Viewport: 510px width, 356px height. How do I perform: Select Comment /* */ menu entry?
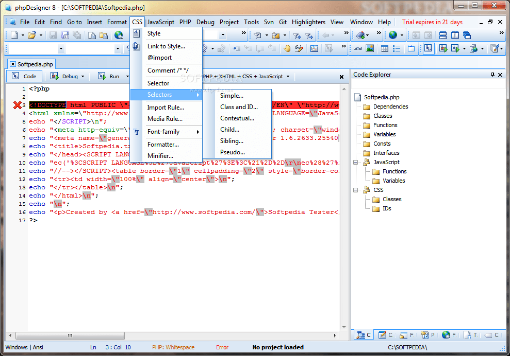coord(166,70)
